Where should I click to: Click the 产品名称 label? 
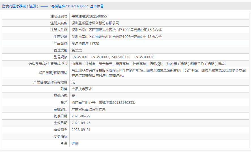click(61, 43)
